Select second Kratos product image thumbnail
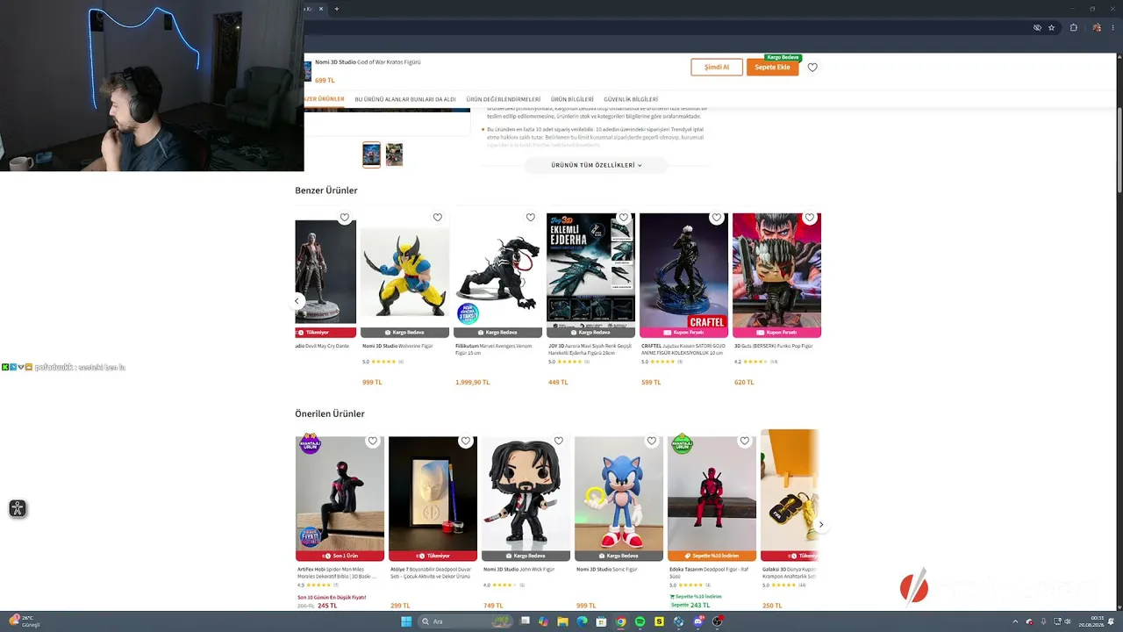The width and height of the screenshot is (1123, 632). point(394,154)
